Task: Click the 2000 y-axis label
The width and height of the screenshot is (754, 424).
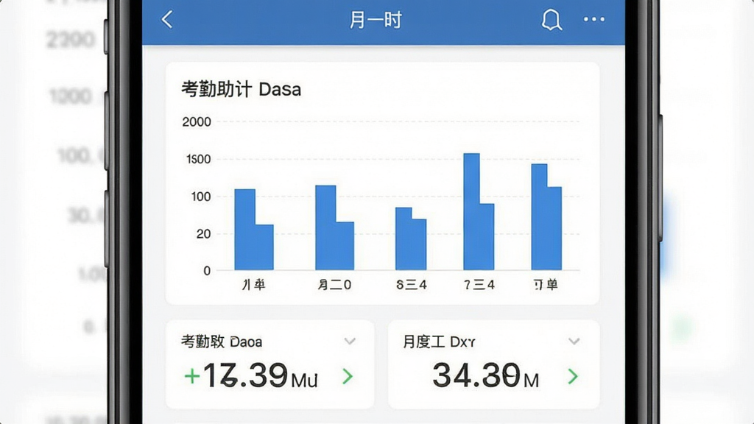Action: [196, 122]
